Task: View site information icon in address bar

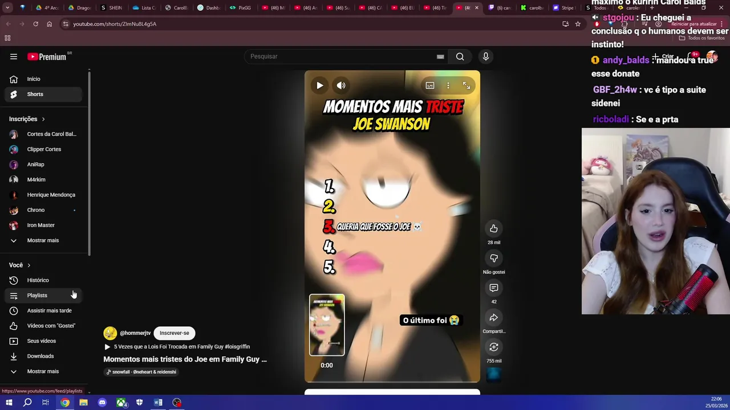Action: (x=66, y=24)
